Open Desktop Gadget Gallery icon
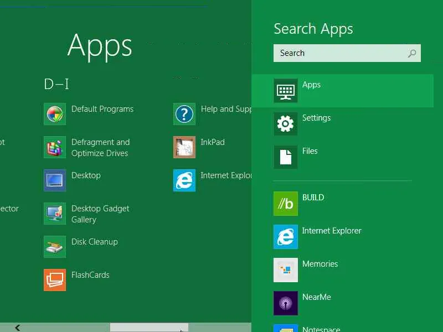 55,214
